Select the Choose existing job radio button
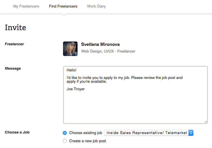The height and width of the screenshot is (148, 212). click(x=65, y=133)
